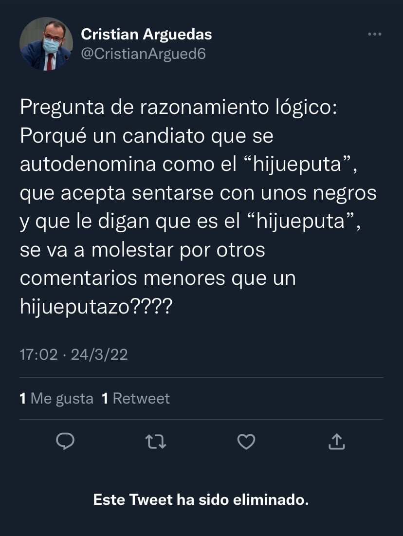Select the "Este Tweet ha sido eliminado." notice
403x536 pixels.
pos(201,499)
